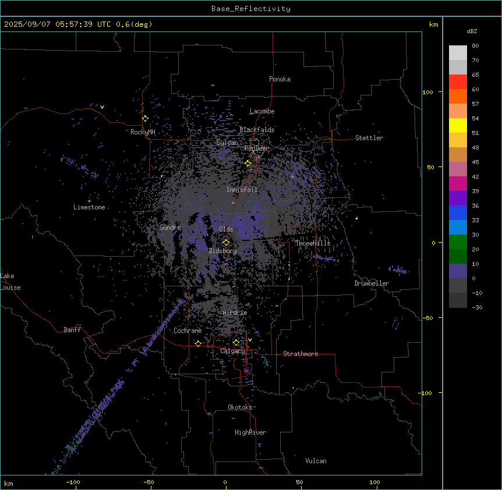Click the Sylvan label
The width and height of the screenshot is (502, 490).
(x=227, y=143)
